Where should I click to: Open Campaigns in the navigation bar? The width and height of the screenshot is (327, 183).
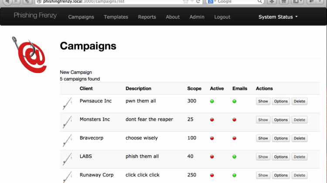(x=81, y=17)
